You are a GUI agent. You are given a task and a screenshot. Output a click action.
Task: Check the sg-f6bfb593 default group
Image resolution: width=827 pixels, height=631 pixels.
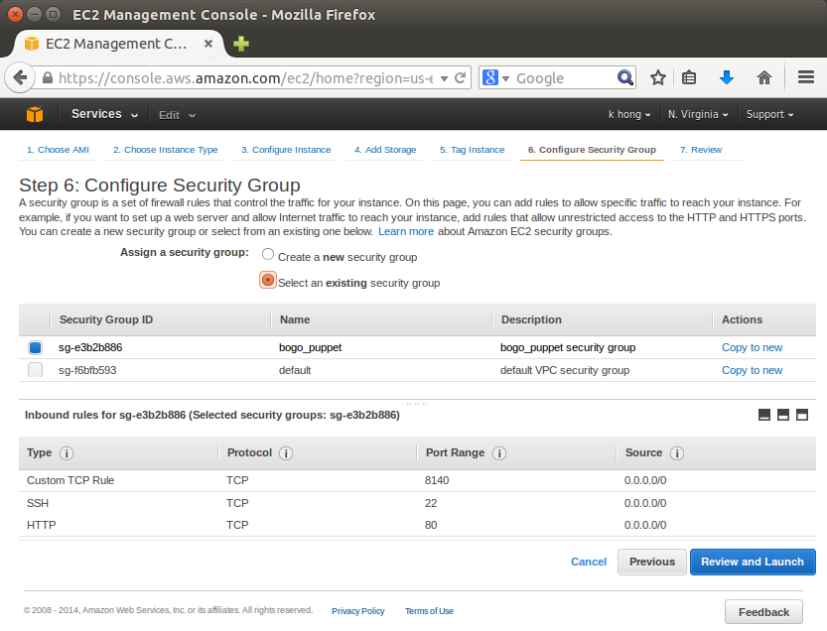tap(36, 369)
